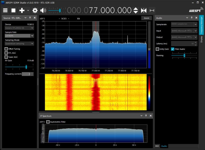Viewport: 205px width, 150px height.
Task: Click the Frequency correction value field
Action: click(x=26, y=74)
